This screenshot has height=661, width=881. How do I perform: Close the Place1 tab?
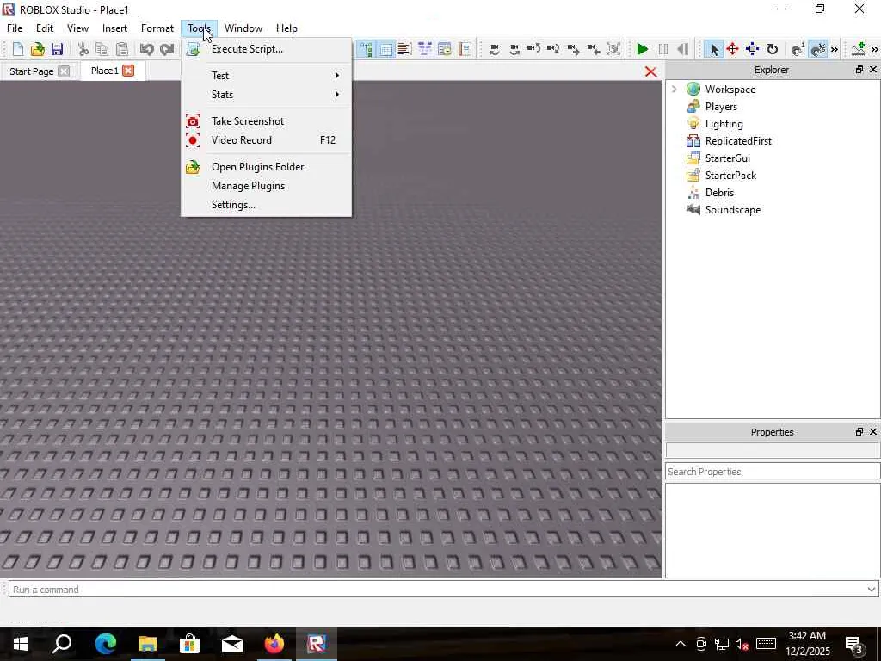tap(128, 71)
